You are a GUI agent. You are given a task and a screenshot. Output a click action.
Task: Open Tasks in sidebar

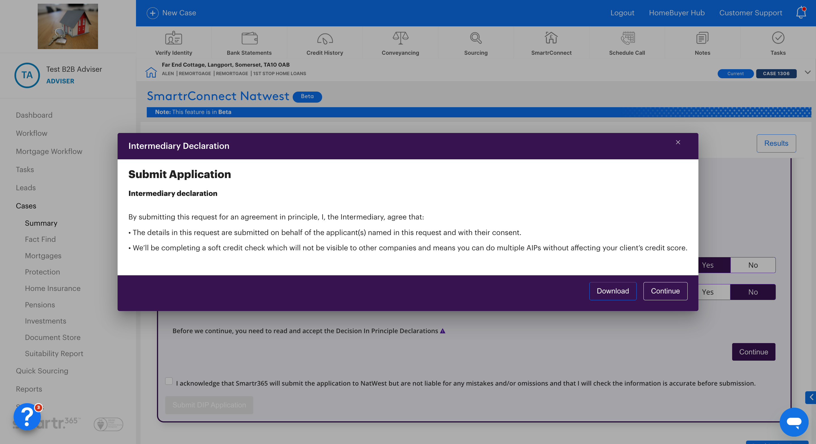tap(25, 170)
